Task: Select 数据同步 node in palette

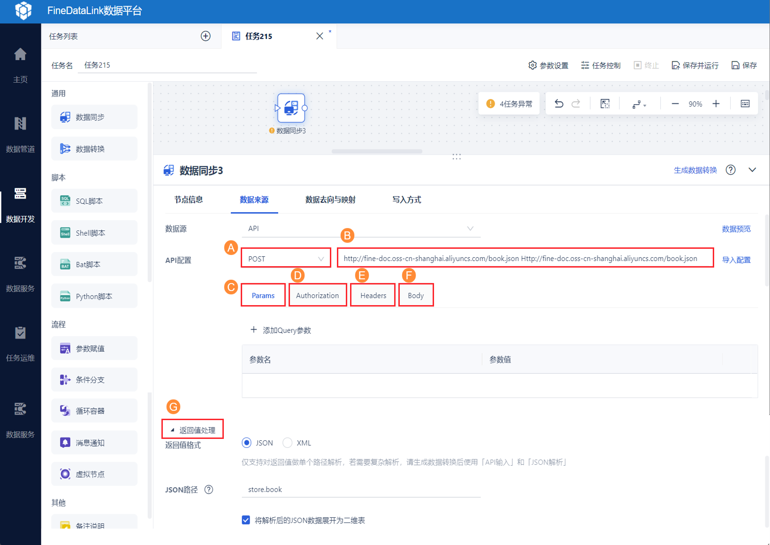Action: coord(94,117)
